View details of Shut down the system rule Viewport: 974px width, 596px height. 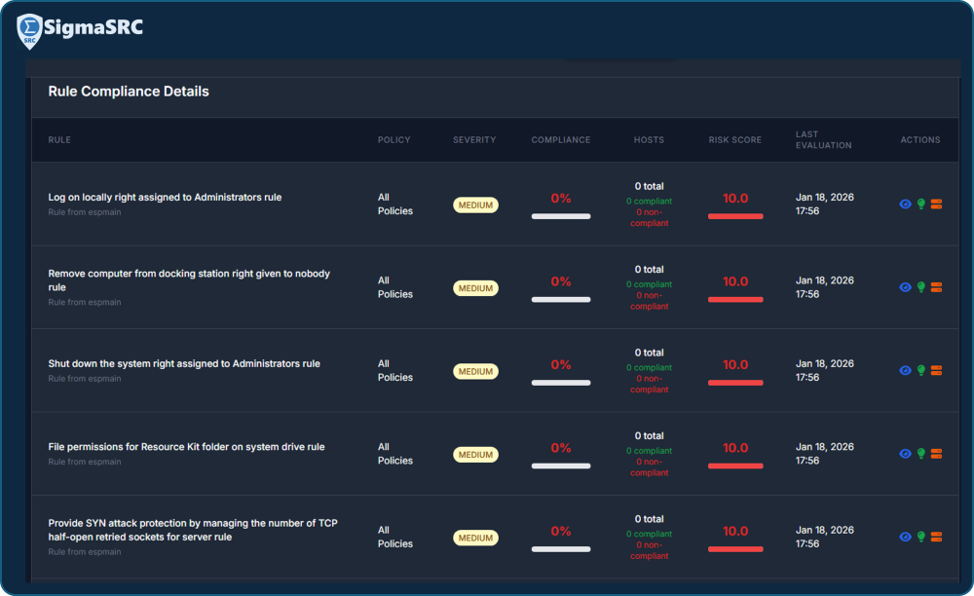(x=905, y=371)
